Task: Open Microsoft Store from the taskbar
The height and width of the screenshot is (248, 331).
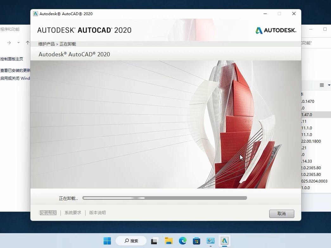Action: point(196,241)
